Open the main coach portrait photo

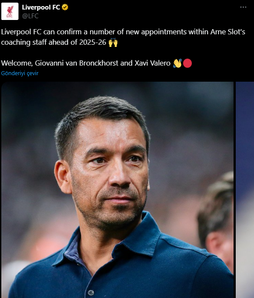[117, 190]
